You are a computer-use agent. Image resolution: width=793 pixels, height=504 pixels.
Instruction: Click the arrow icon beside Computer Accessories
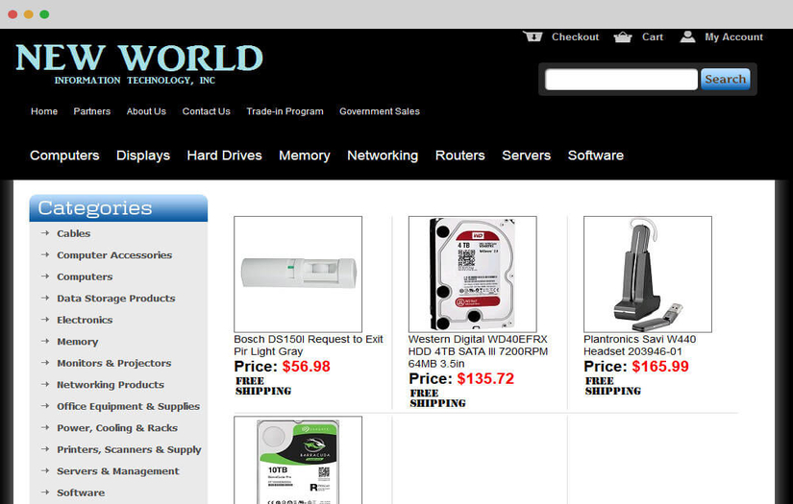click(x=45, y=255)
